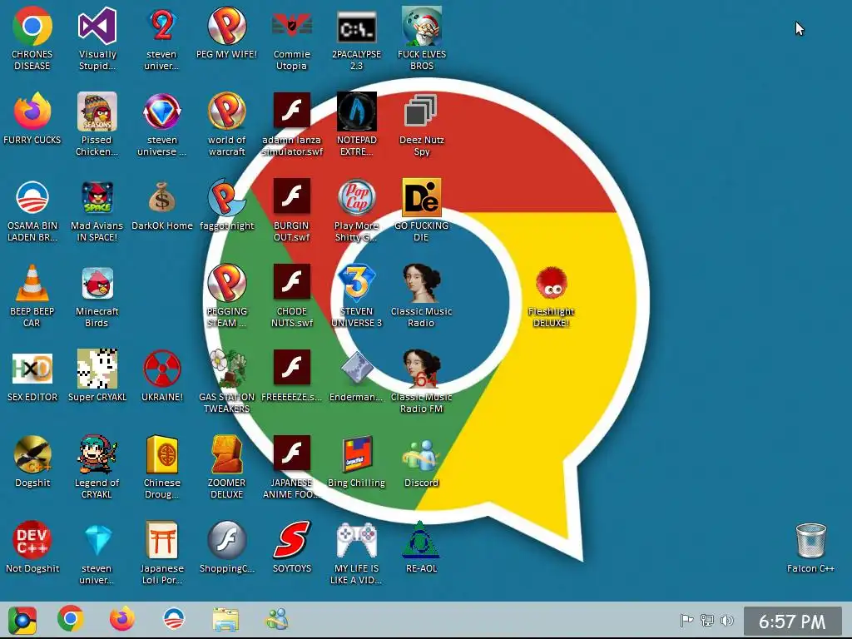852x639 pixels.
Task: Click the PopCap Play More icon
Action: tap(356, 197)
